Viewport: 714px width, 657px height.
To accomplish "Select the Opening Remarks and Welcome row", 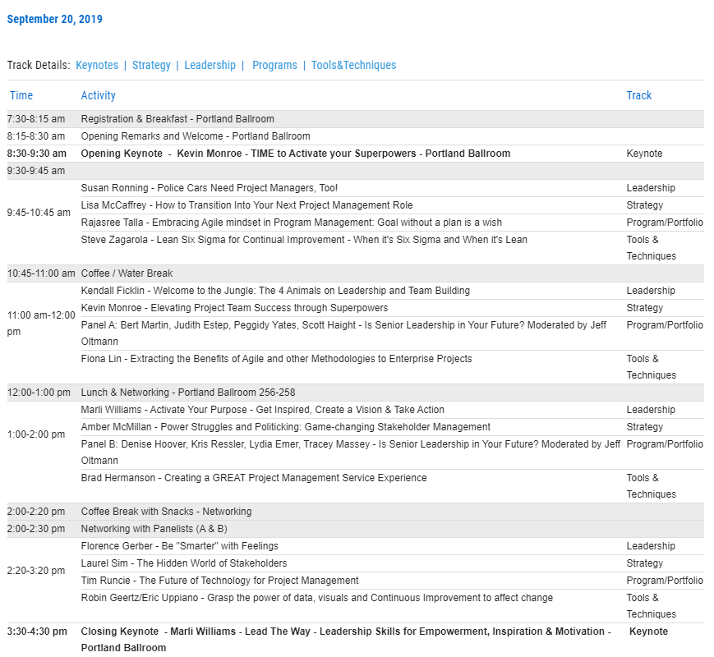I will pyautogui.click(x=355, y=136).
